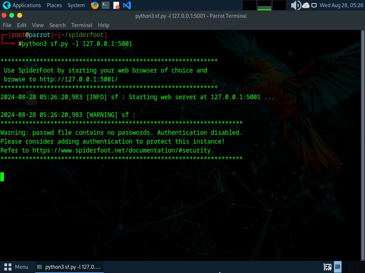The width and height of the screenshot is (365, 273).
Task: Launch Firefox from the top panel
Action: pyautogui.click(x=94, y=5)
